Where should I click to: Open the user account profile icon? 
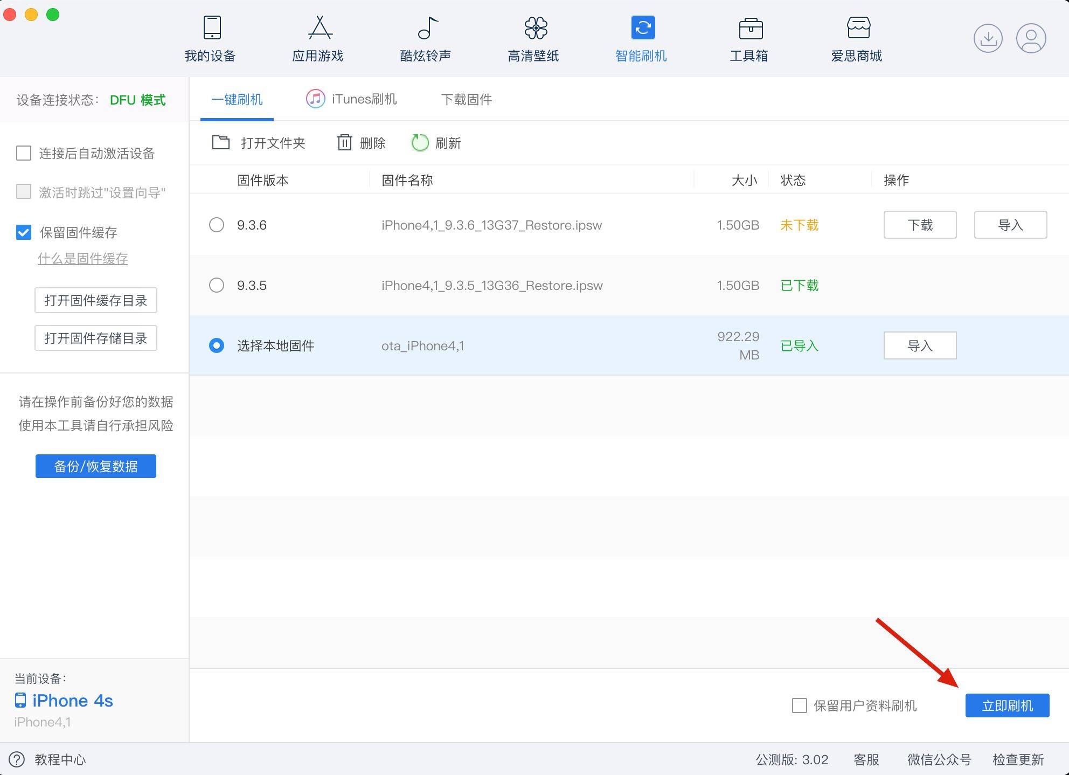pos(1031,38)
